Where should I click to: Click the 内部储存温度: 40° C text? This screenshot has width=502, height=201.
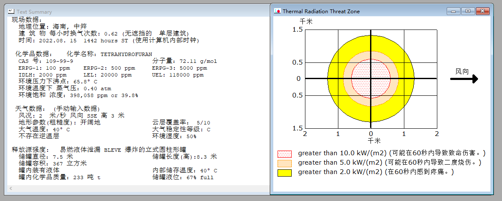[x=185, y=170]
